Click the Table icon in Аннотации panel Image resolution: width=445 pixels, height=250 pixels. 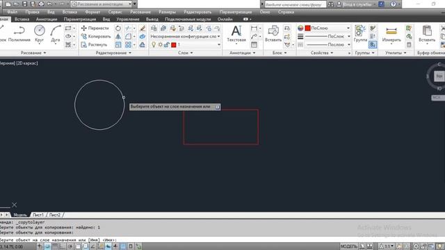(x=254, y=44)
